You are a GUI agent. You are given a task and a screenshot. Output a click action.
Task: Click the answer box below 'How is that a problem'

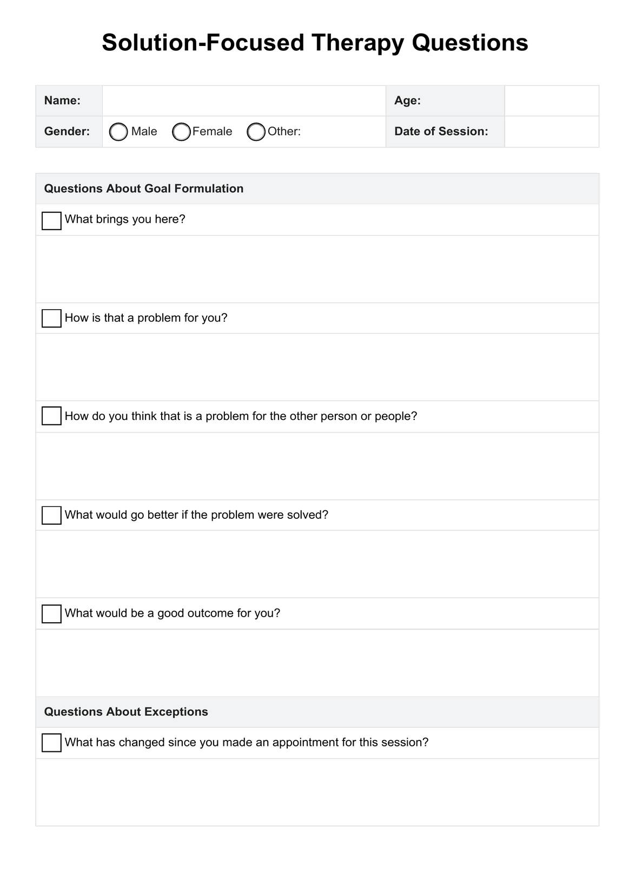click(317, 367)
